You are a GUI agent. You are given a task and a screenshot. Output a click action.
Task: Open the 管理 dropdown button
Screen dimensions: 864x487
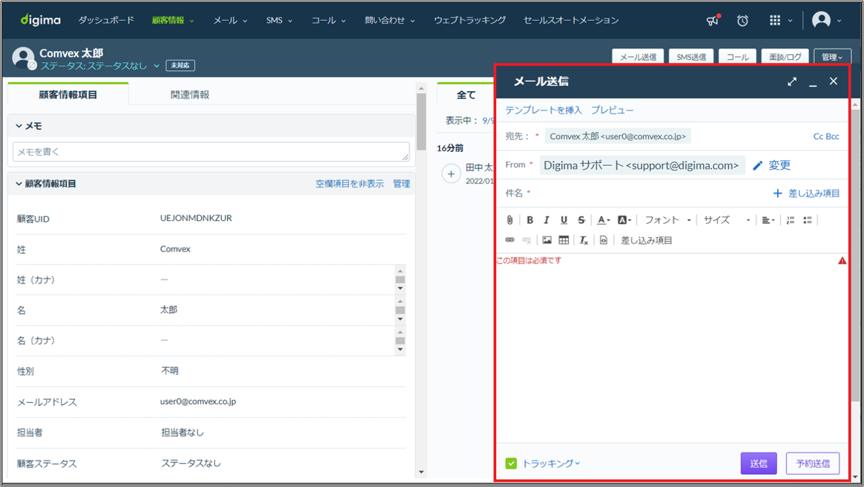(x=832, y=57)
